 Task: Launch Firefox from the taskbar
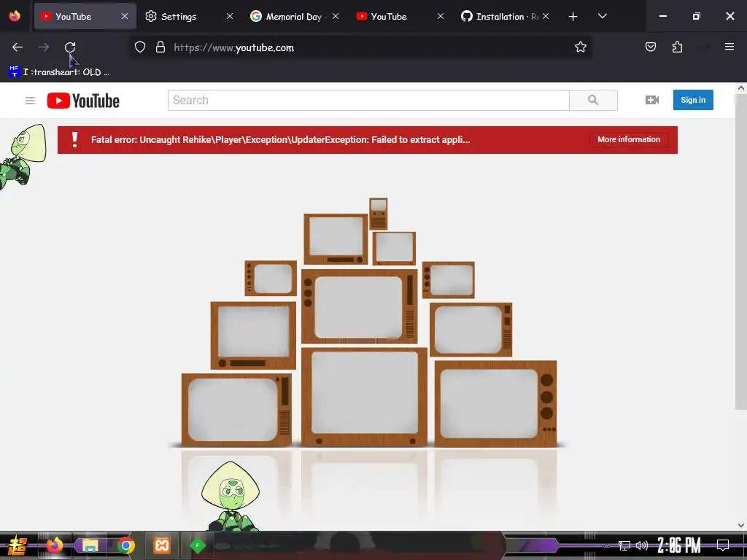[54, 545]
